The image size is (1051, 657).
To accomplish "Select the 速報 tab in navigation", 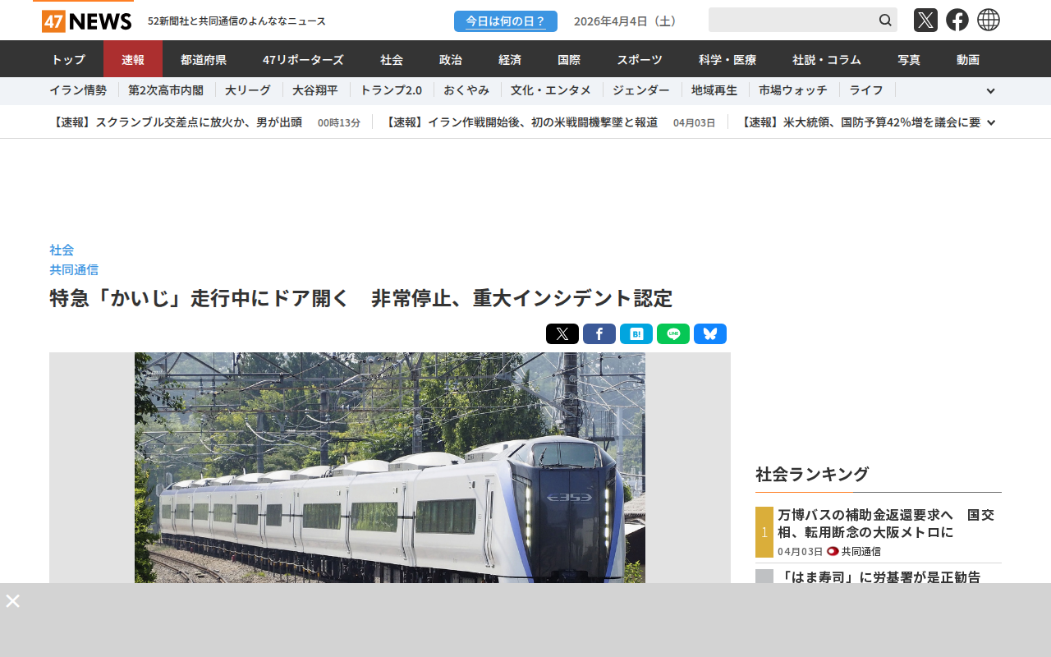I will (133, 59).
